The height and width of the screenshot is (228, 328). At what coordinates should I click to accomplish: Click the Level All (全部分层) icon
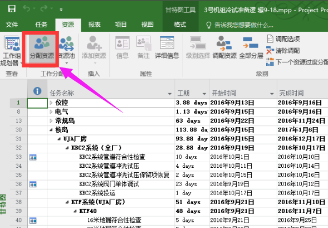[x=251, y=48]
